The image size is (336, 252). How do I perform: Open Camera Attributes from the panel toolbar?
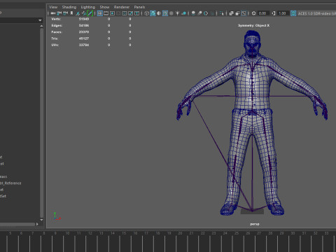click(65, 13)
